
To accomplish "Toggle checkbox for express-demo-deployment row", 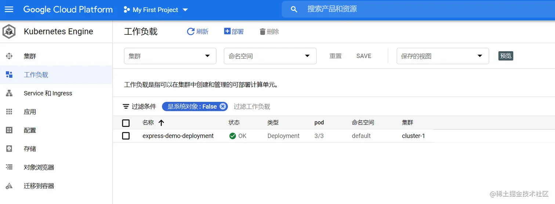I will click(x=126, y=136).
